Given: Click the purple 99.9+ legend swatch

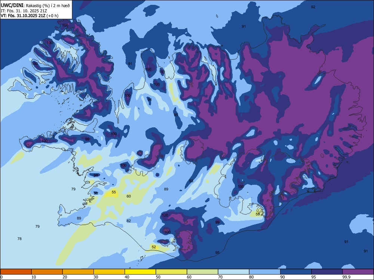Looking at the screenshot, I should tap(358, 272).
